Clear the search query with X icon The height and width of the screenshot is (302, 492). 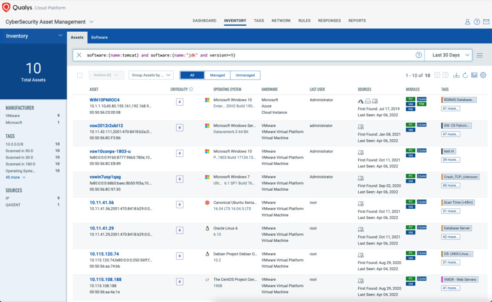tap(79, 55)
